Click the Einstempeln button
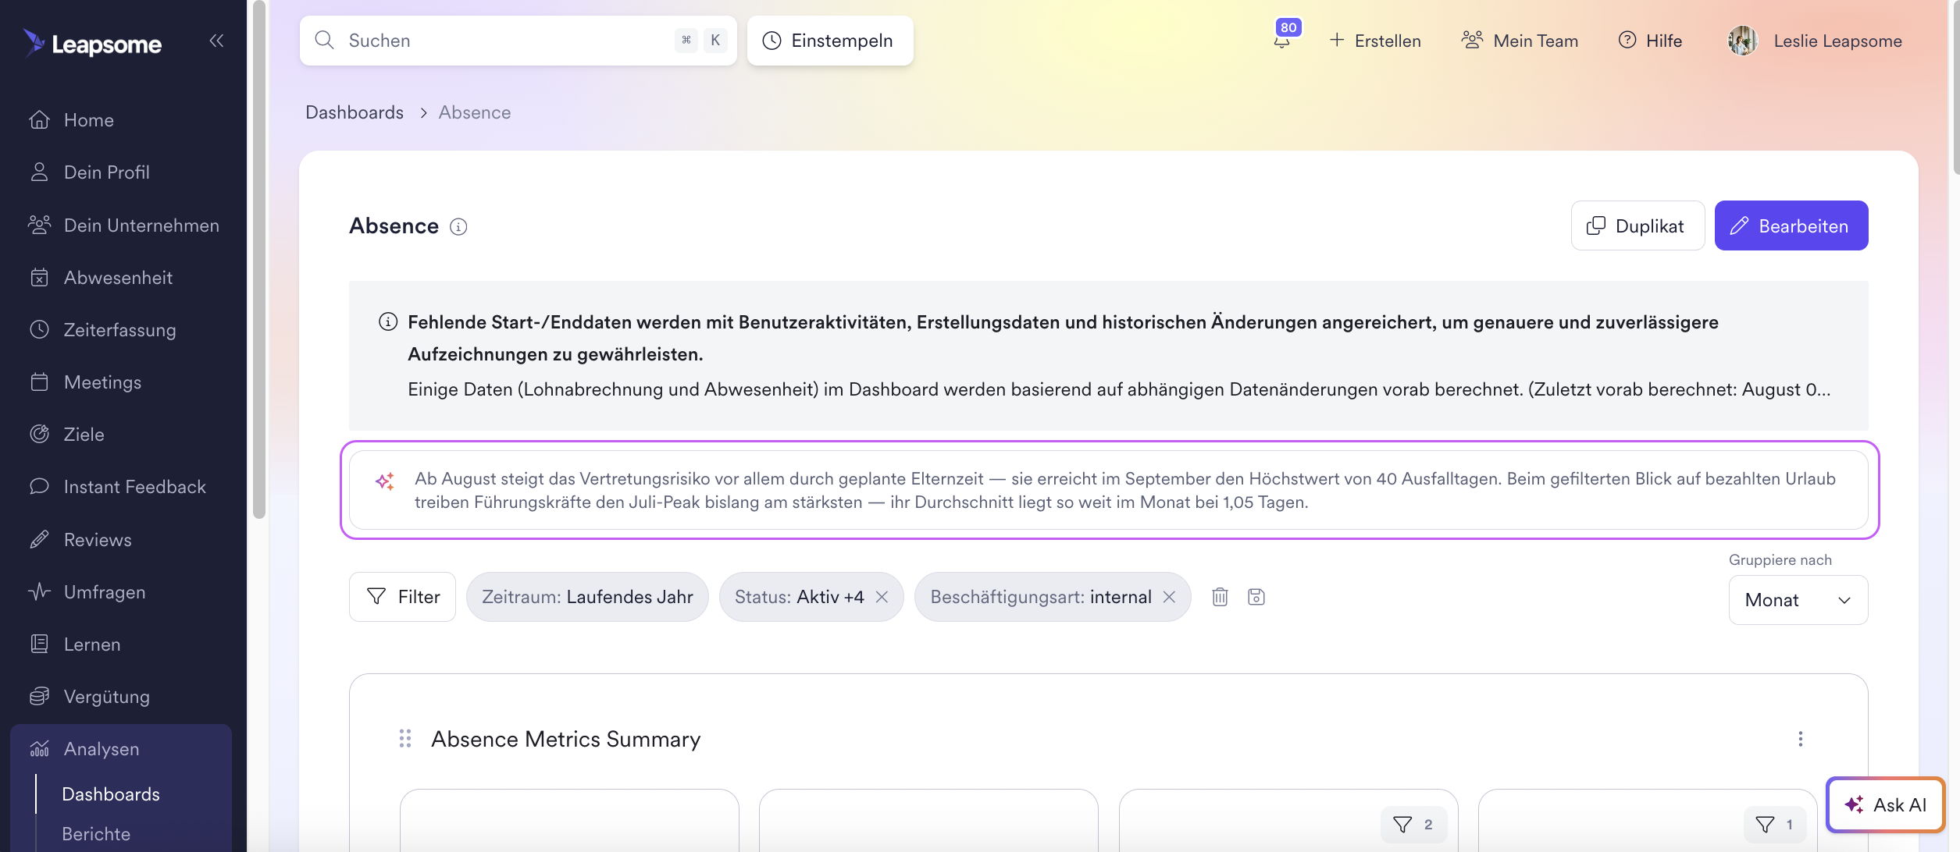The height and width of the screenshot is (852, 1960). [830, 41]
